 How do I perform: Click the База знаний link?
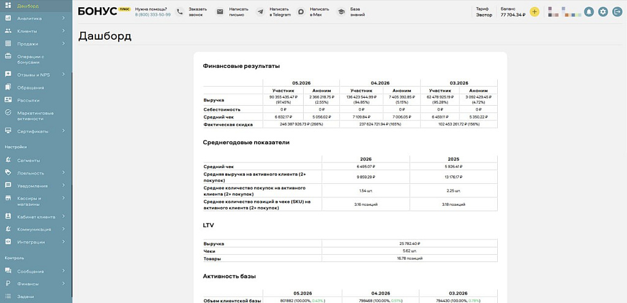coord(358,12)
